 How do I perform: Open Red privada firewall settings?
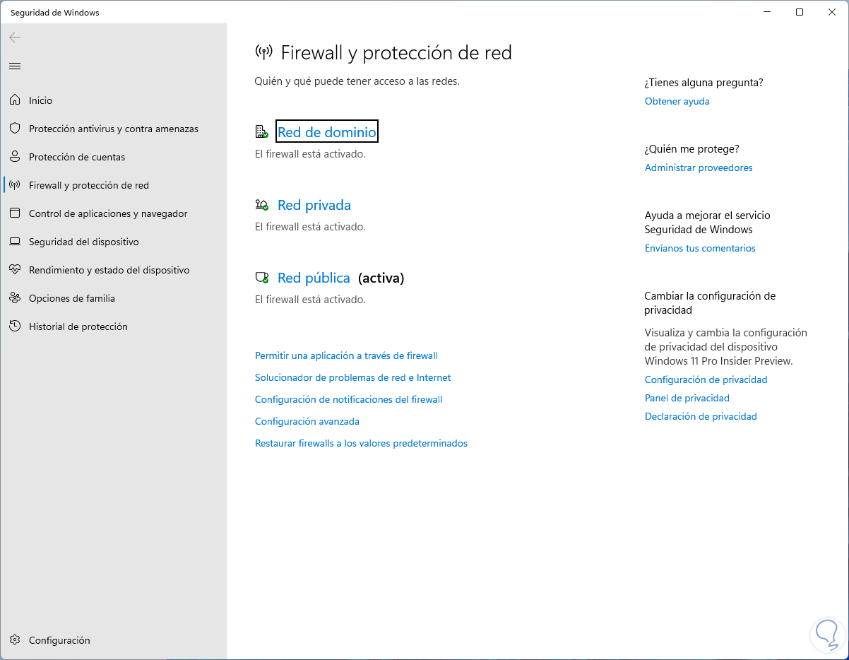pos(314,205)
